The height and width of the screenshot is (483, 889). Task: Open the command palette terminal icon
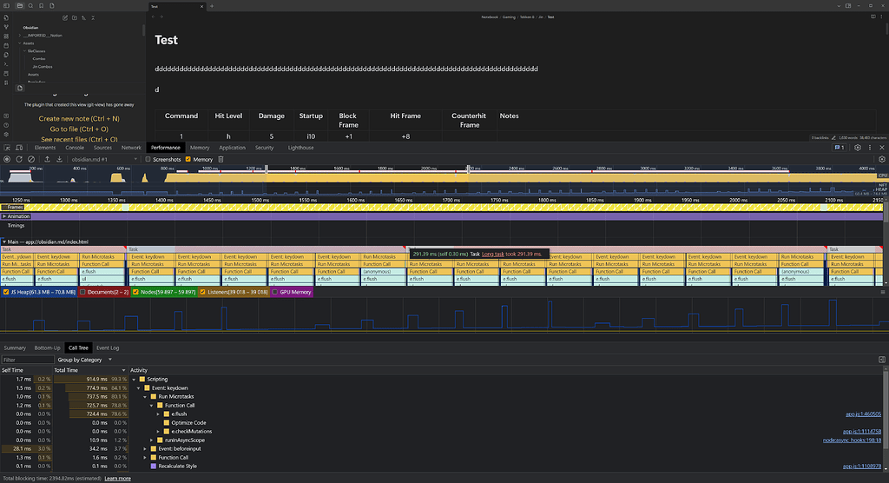click(x=6, y=64)
